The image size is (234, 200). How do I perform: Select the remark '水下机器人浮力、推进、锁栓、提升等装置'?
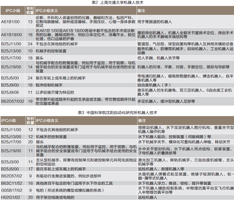[175, 183]
